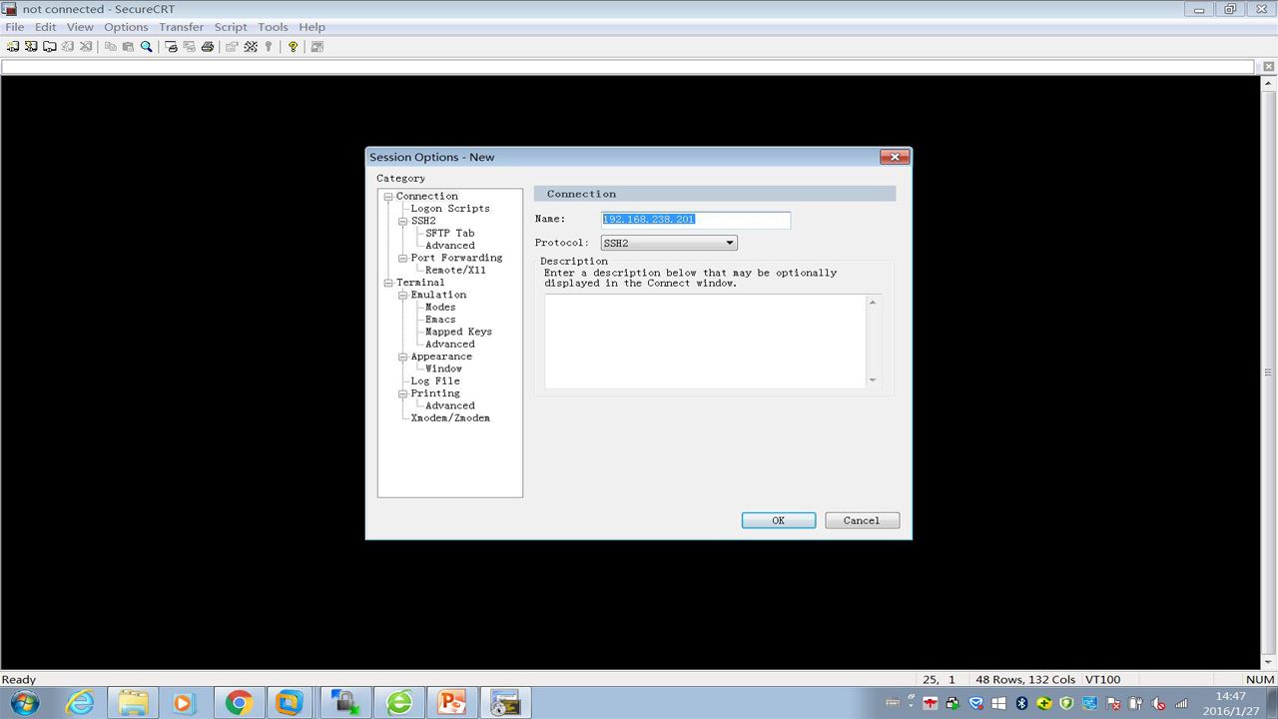Click the Connect toolbar icon
Screen dimensions: 1278x719
13,46
